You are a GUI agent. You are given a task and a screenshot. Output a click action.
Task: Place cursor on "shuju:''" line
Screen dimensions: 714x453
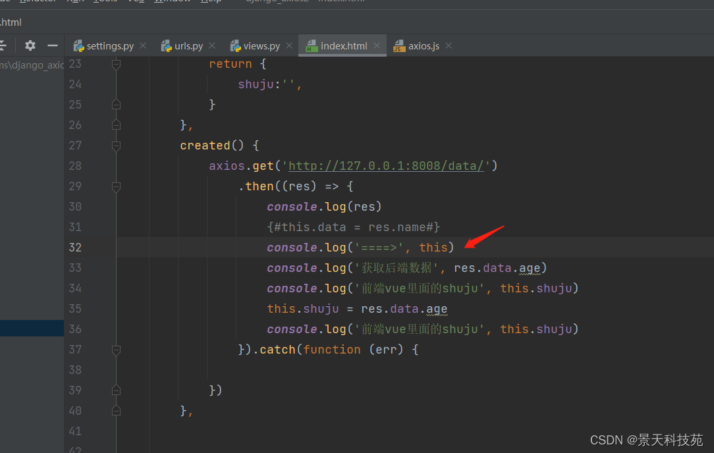(x=269, y=84)
